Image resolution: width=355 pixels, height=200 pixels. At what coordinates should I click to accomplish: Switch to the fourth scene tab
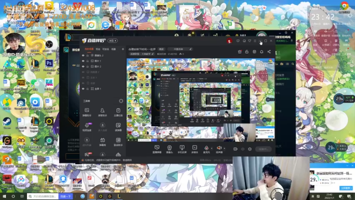[114, 49]
